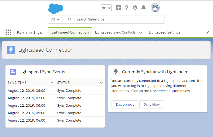Expand the favorites list dropdown arrow
213x137 pixels.
pos(109,8)
